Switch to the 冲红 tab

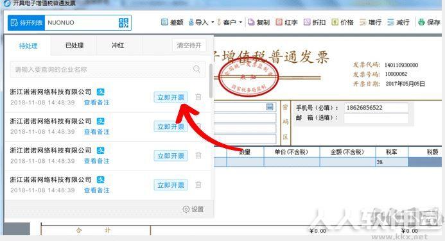click(118, 46)
